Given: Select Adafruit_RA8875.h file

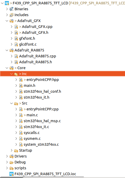Looking at the screenshot, I should click(35, 62).
